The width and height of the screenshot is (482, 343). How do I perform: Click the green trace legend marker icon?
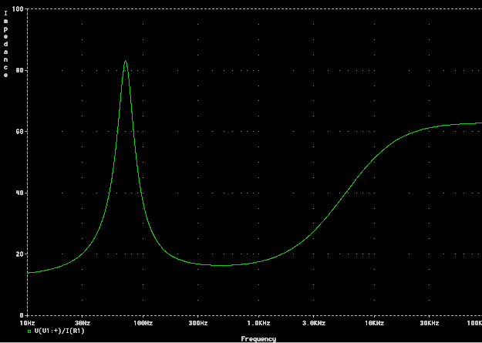coord(29,331)
